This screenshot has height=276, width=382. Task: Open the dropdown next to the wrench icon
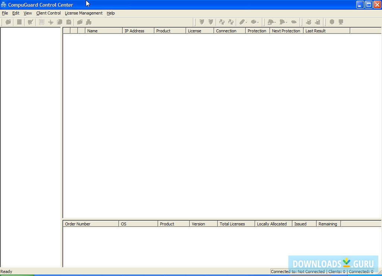258,22
